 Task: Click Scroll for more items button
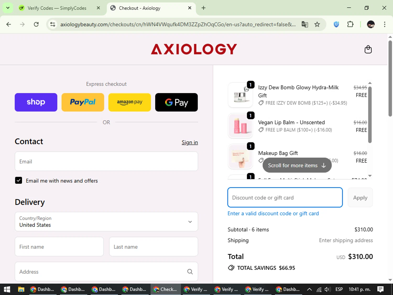click(297, 165)
